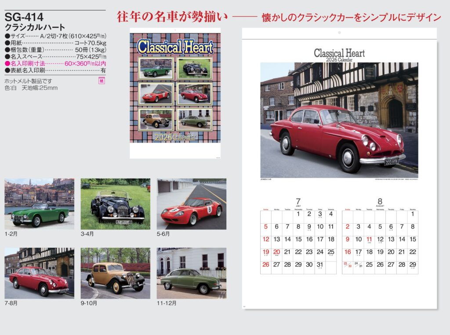Open the green coupe thumbnail above 11-12月
This screenshot has width=450, height=335.
coord(191,273)
